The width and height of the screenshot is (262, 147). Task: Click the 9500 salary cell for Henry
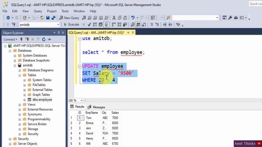(x=115, y=138)
